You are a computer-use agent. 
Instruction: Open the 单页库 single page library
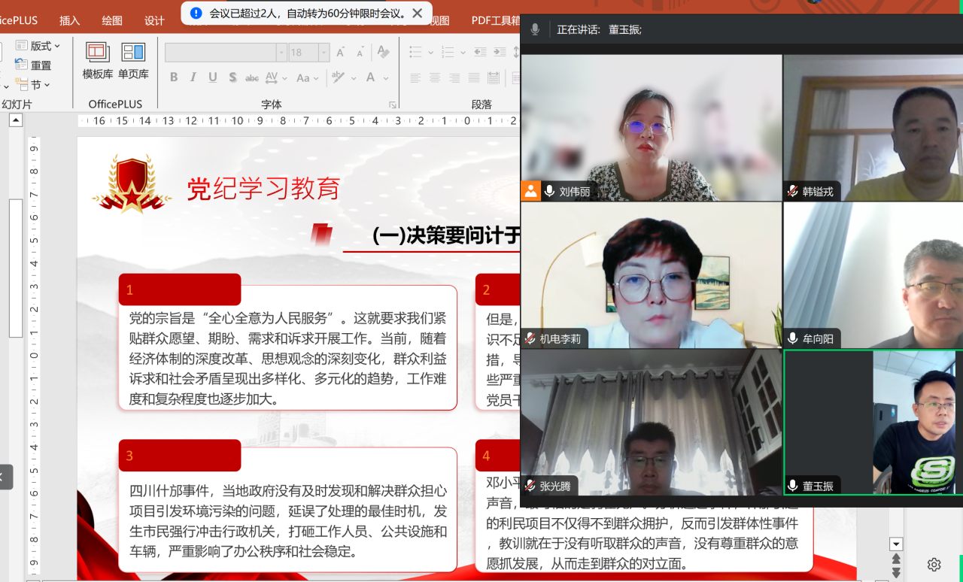tap(133, 60)
